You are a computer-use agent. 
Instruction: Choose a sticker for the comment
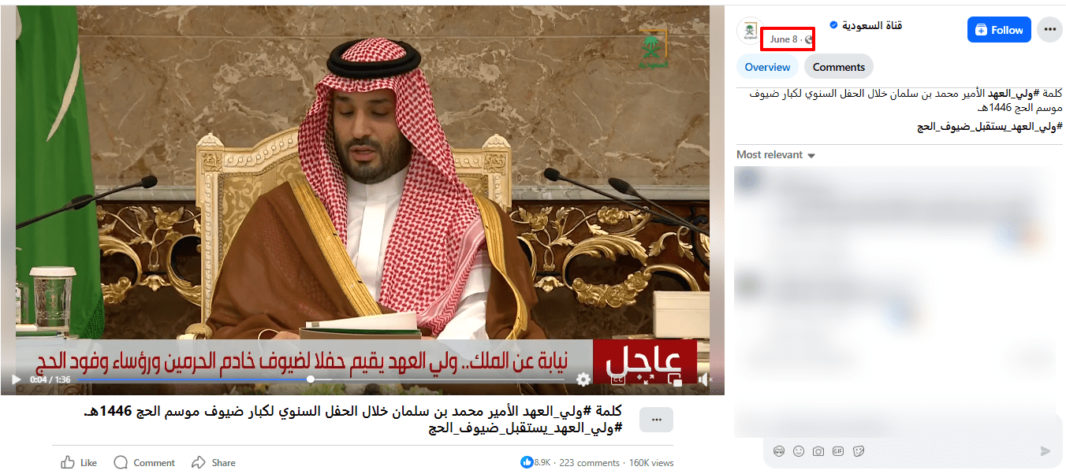pyautogui.click(x=859, y=451)
